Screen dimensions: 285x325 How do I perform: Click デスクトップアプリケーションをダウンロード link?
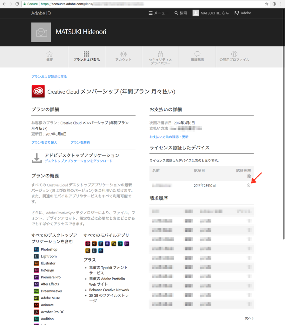click(x=79, y=161)
